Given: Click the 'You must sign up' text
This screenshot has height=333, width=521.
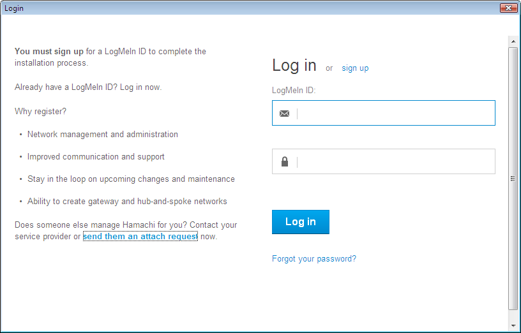Looking at the screenshot, I should pos(49,52).
